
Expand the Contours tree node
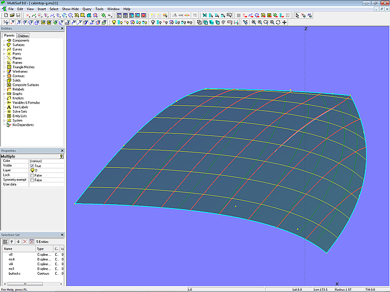(4, 76)
